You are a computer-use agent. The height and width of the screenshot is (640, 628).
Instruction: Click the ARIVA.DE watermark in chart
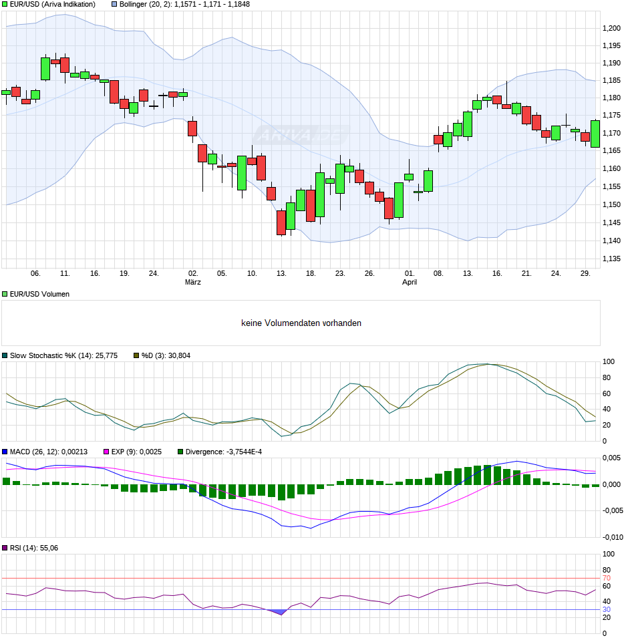(x=301, y=134)
